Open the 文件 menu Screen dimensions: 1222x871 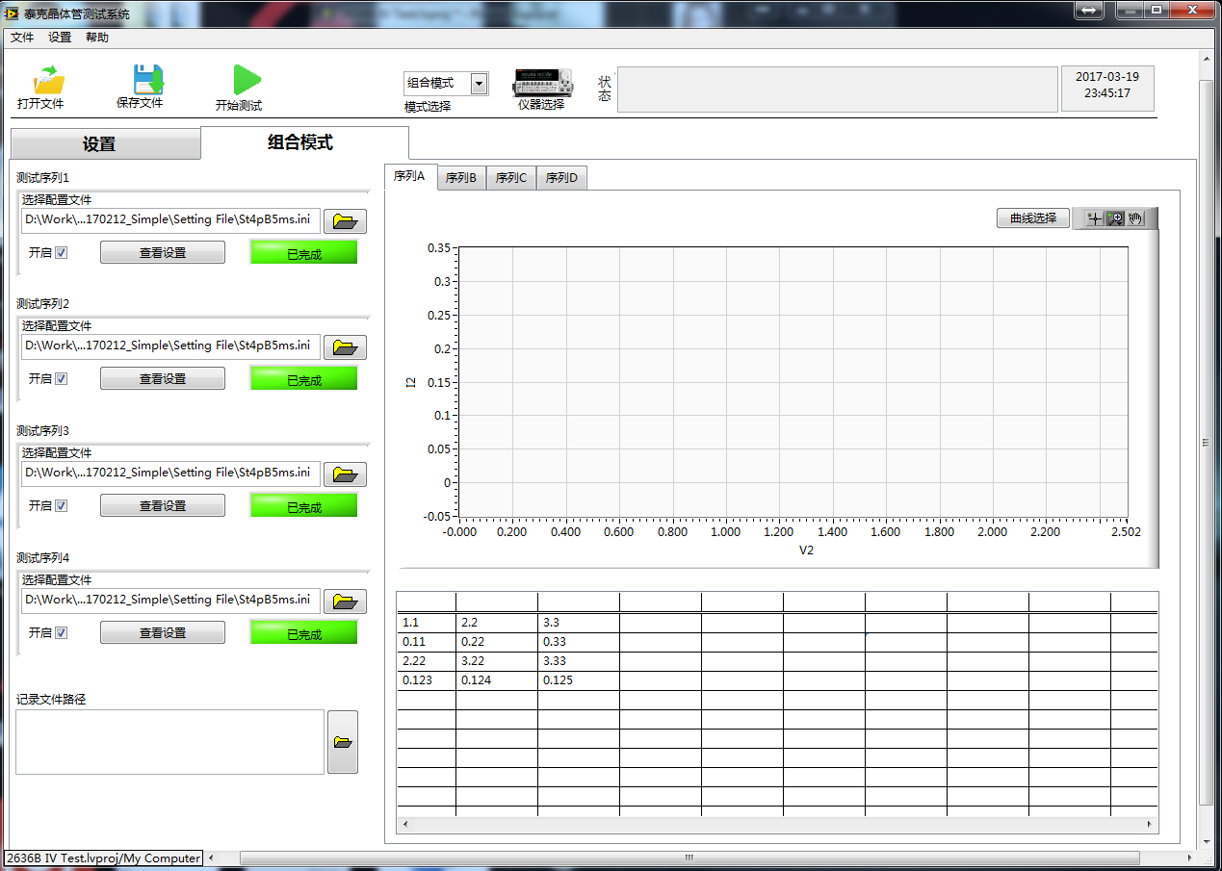point(22,38)
